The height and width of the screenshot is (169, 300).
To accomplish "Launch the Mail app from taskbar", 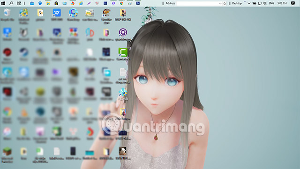I will (32, 3).
